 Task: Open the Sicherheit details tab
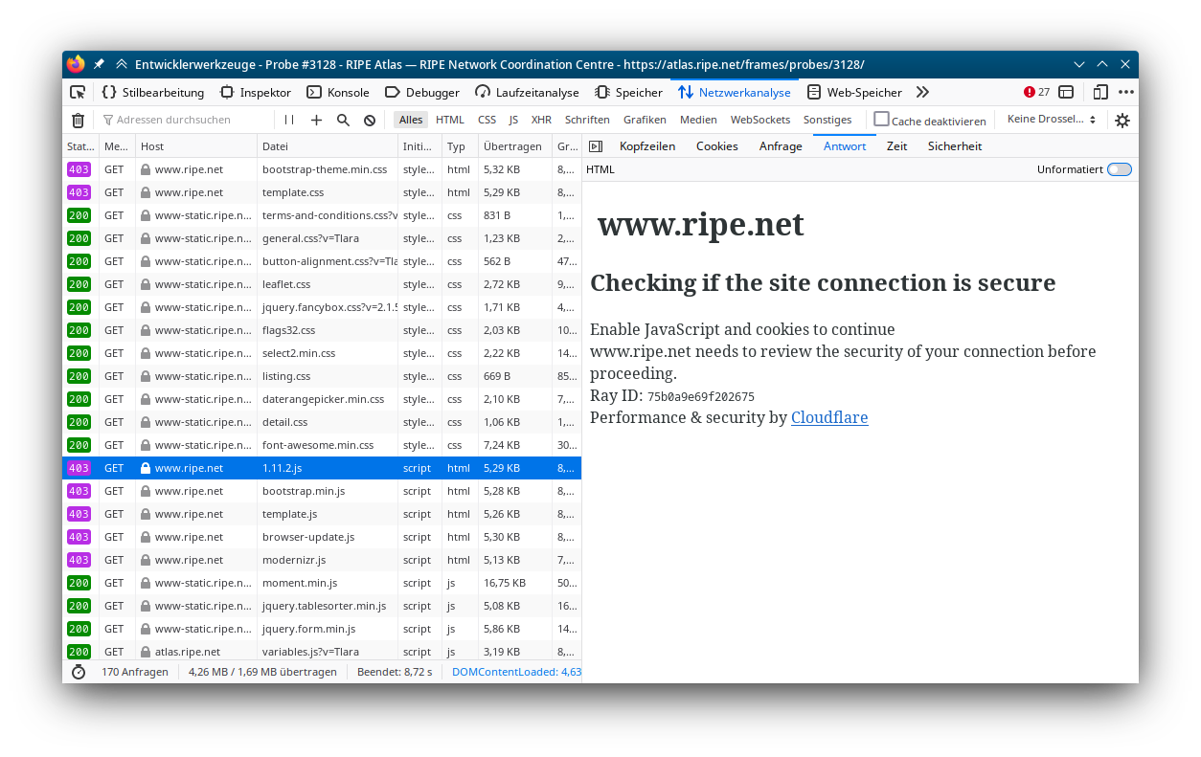[x=955, y=146]
